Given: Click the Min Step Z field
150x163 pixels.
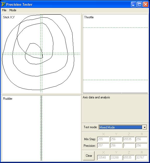Looking at the screenshot, I should pyautogui.click(x=129, y=139).
